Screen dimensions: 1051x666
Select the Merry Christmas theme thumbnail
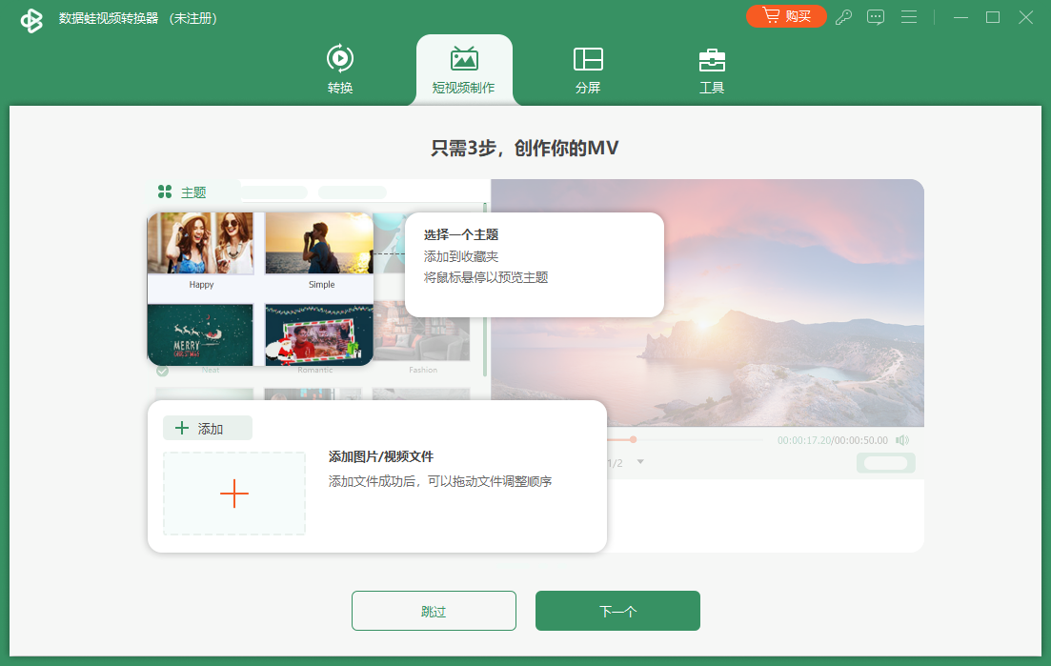coord(200,334)
